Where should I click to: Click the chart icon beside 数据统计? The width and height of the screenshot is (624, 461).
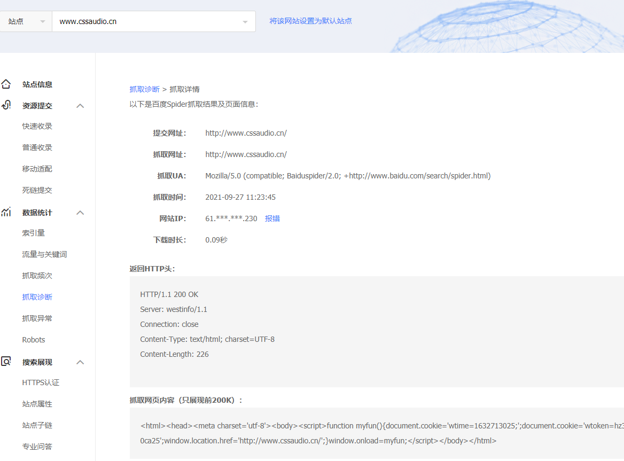(6, 212)
